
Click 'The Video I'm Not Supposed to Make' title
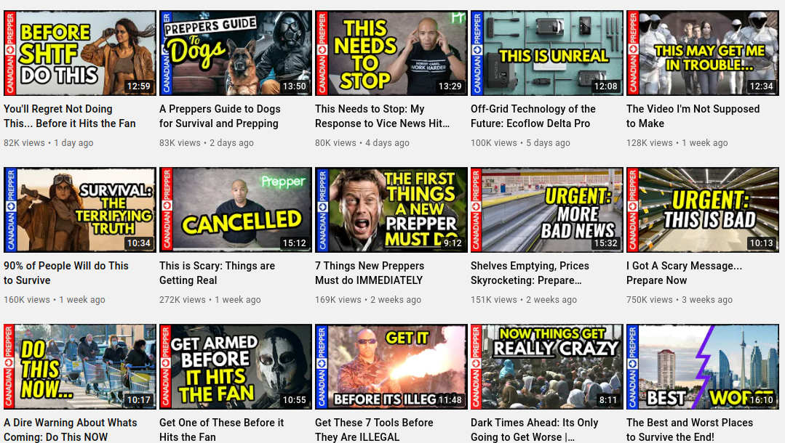(693, 116)
